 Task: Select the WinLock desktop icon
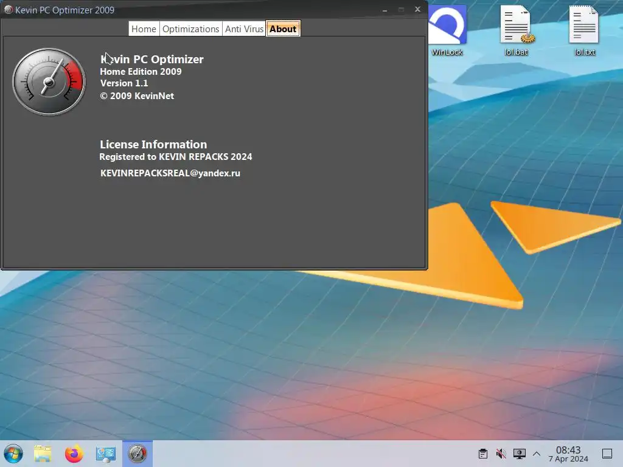click(447, 30)
